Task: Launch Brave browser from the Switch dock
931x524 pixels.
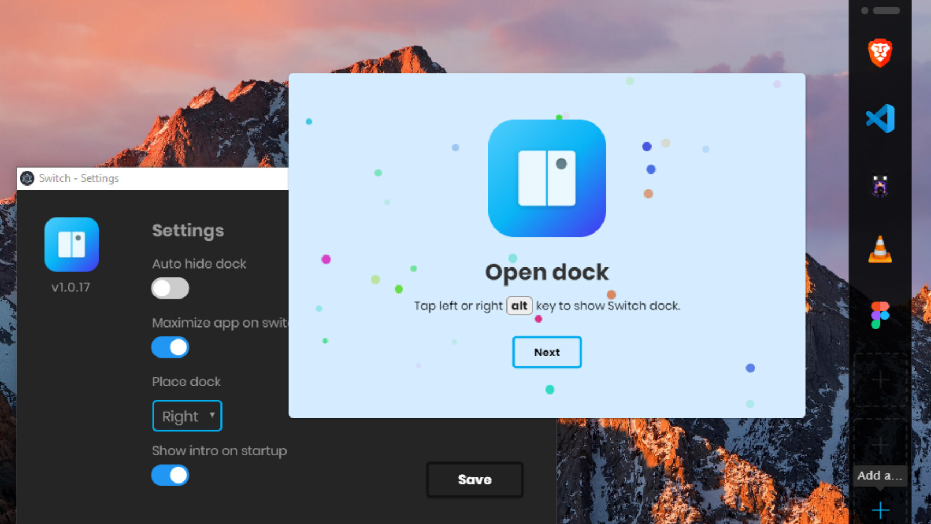Action: point(880,53)
